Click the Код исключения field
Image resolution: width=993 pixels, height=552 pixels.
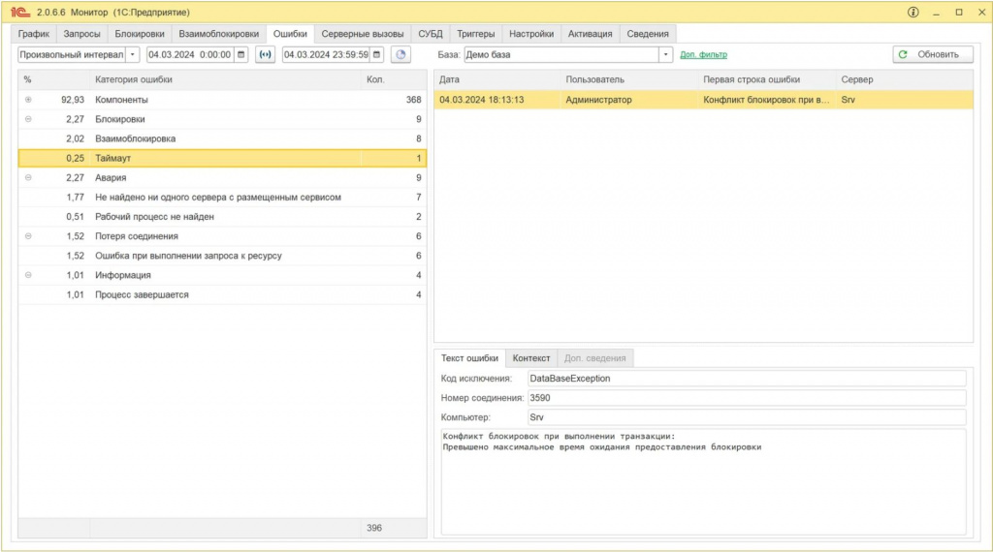tap(747, 379)
